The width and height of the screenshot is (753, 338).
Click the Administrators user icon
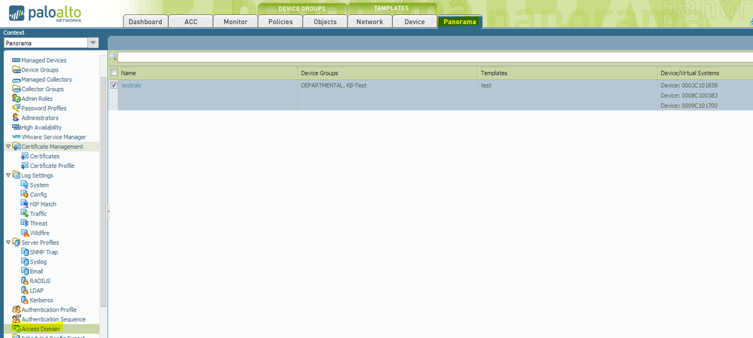tap(16, 118)
